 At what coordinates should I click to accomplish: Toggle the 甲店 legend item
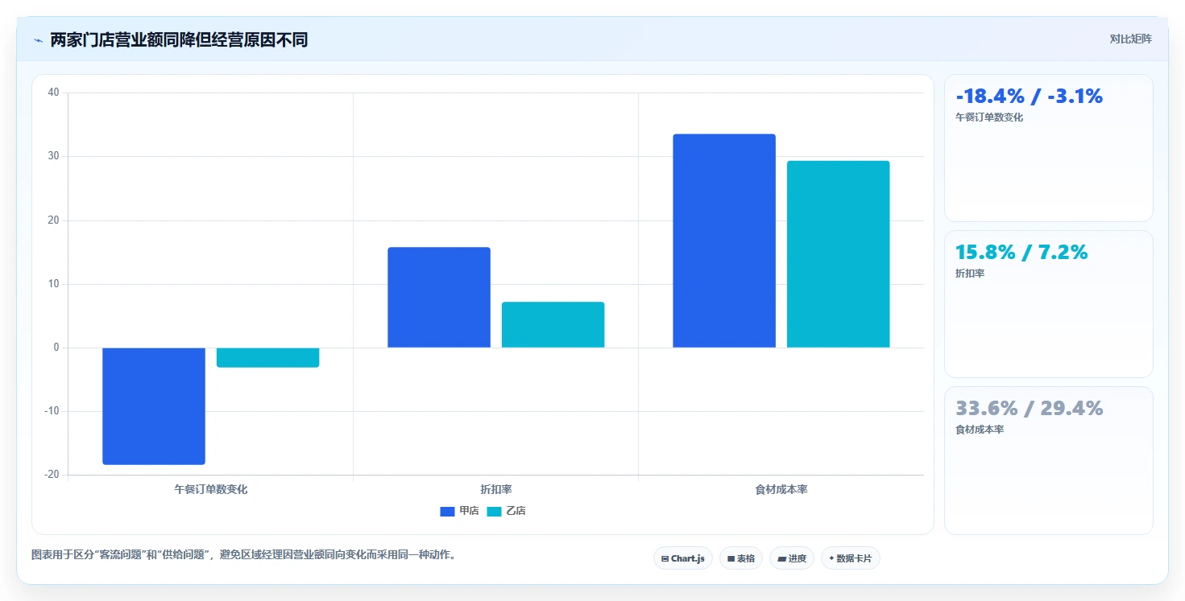[x=459, y=511]
